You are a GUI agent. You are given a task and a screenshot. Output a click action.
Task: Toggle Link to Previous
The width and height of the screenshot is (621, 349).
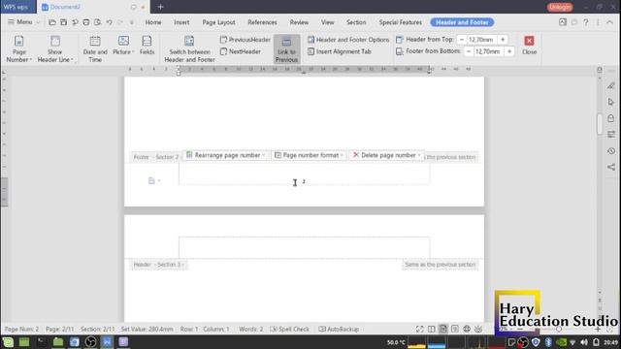tap(286, 48)
